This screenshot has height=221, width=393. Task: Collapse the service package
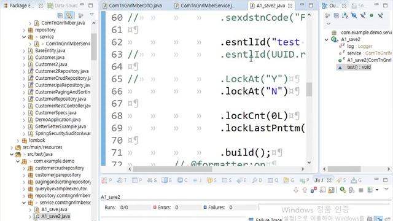24,37
